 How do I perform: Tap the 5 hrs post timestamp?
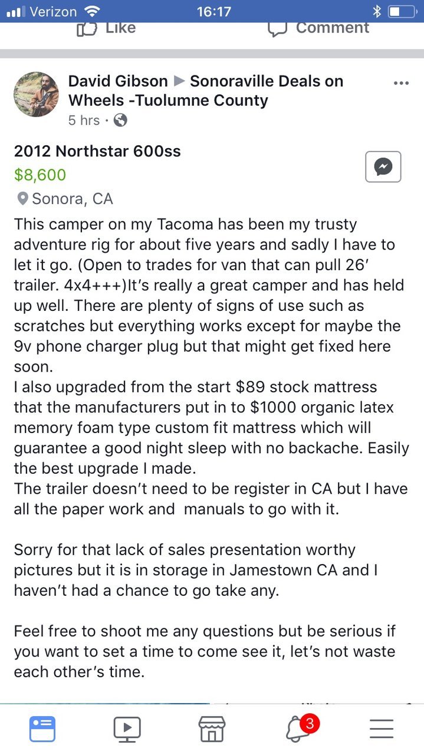coord(84,120)
